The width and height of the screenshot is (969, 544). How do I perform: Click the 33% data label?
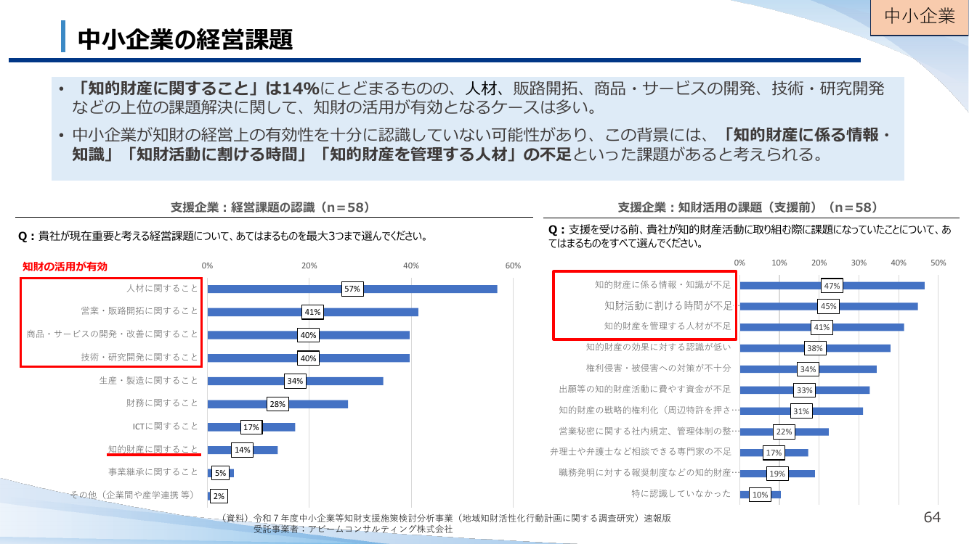(804, 391)
